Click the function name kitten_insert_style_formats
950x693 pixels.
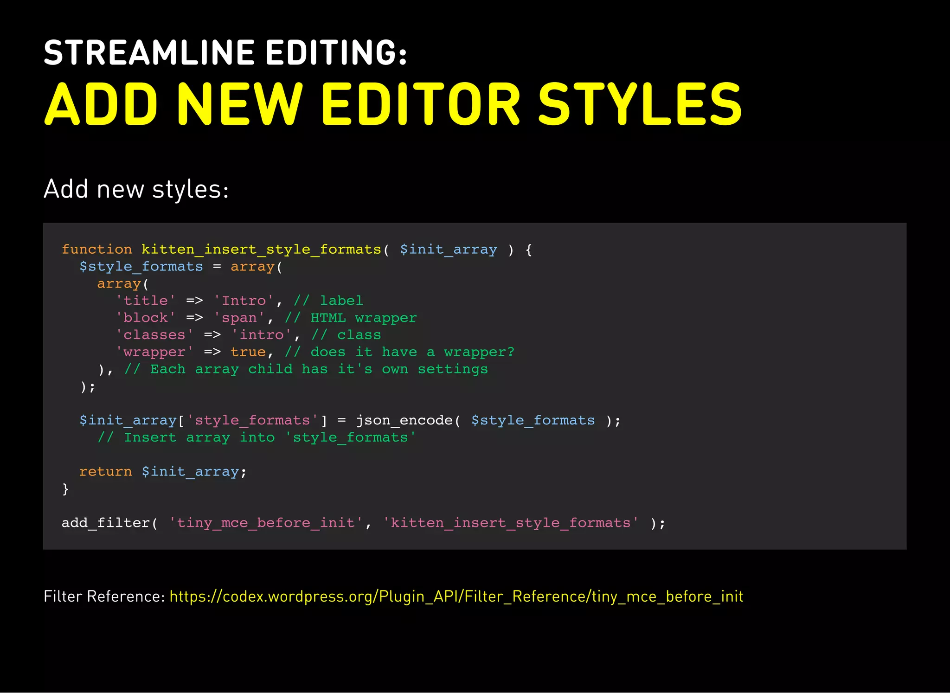[261, 250]
